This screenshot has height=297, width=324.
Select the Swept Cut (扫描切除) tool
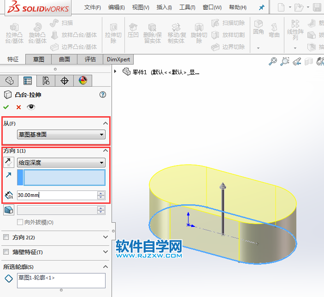pos(228,23)
